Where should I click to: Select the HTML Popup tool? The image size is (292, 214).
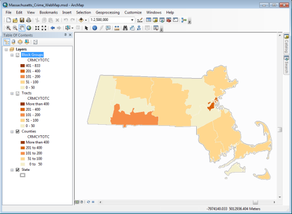tap(108, 28)
